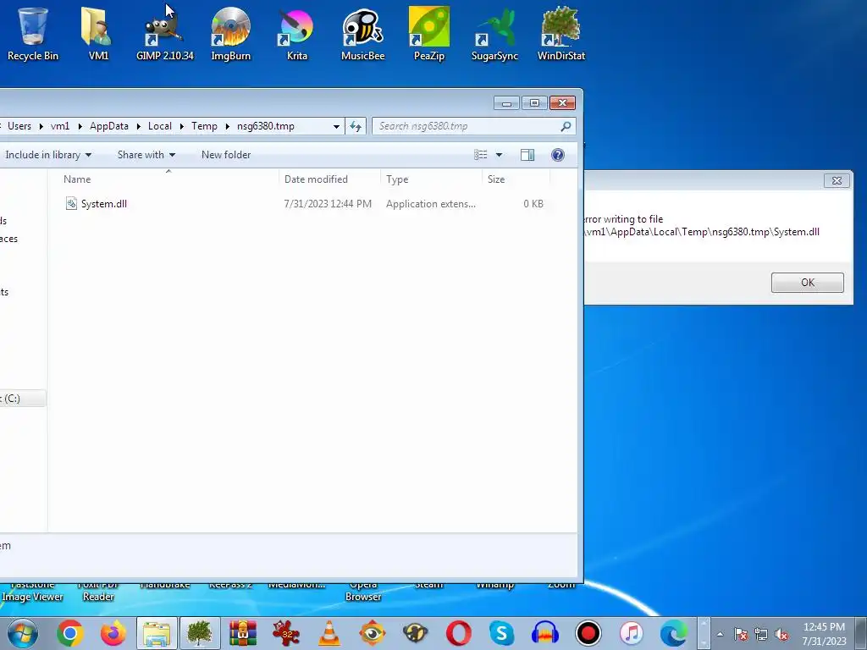867x650 pixels.
Task: Click the Temp breadcrumb segment
Action: click(x=205, y=126)
